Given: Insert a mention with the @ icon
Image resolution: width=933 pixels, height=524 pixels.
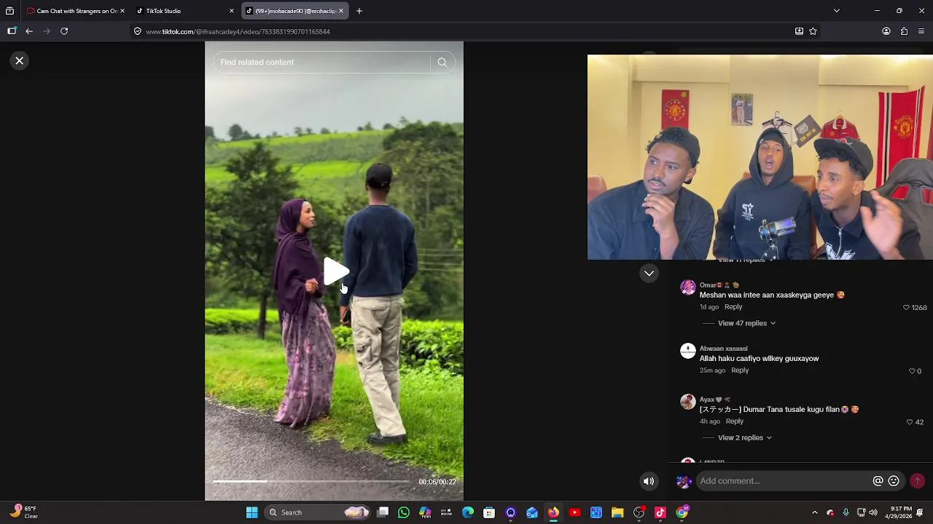Looking at the screenshot, I should tap(878, 481).
